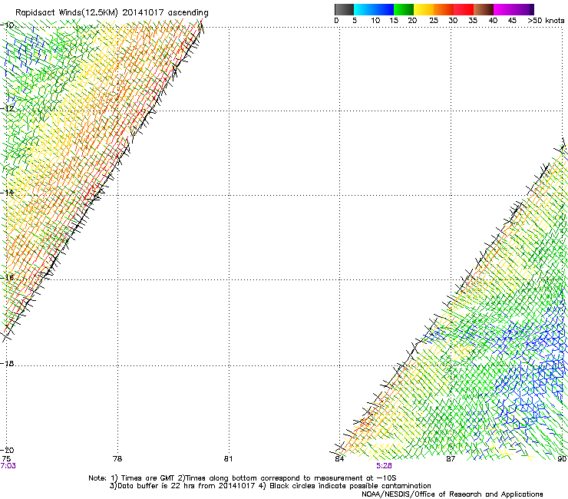Click the latitude label '-16'
Image resolution: width=568 pixels, height=499 pixels.
(x=8, y=278)
